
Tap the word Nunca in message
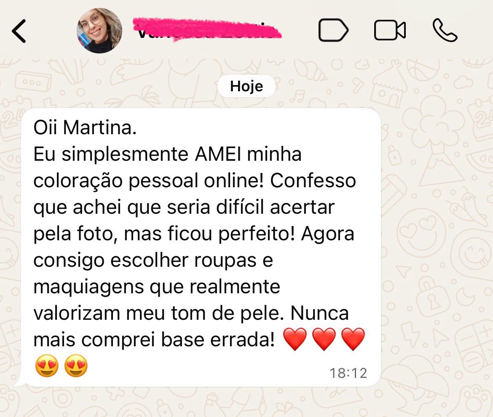(x=319, y=313)
